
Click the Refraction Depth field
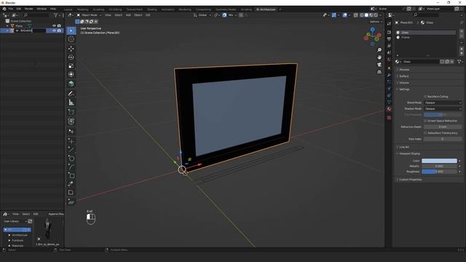[x=443, y=127]
